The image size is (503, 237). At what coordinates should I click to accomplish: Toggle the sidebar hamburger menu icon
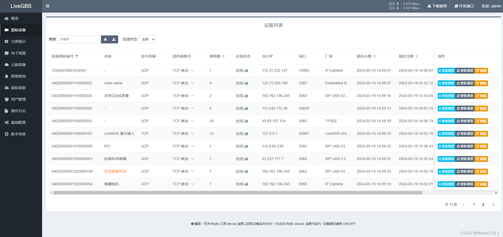[48, 6]
